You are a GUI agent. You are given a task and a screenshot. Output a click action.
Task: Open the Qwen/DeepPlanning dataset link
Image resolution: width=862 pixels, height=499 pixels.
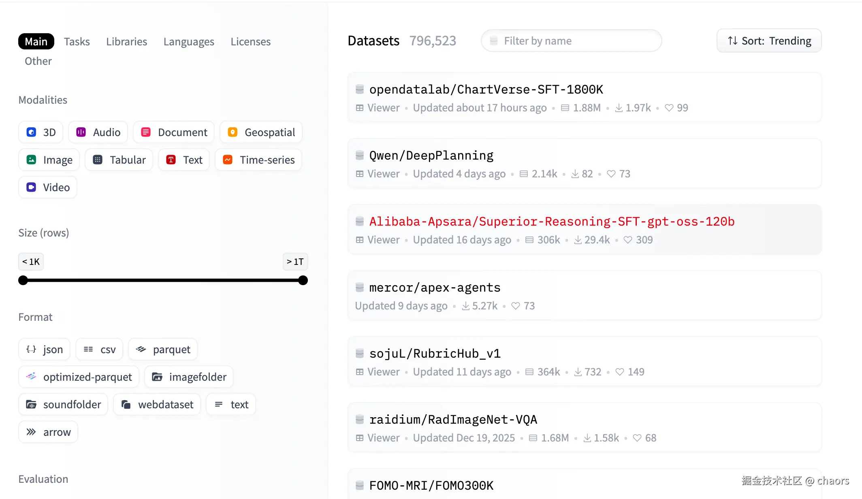click(431, 156)
